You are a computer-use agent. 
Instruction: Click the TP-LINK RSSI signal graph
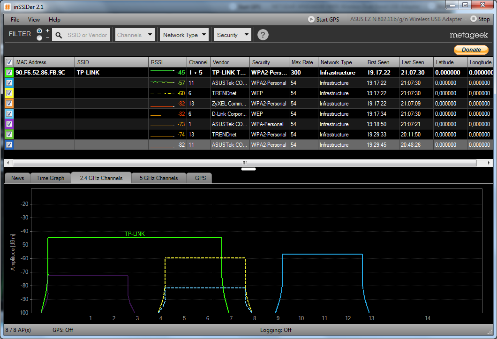(x=162, y=73)
